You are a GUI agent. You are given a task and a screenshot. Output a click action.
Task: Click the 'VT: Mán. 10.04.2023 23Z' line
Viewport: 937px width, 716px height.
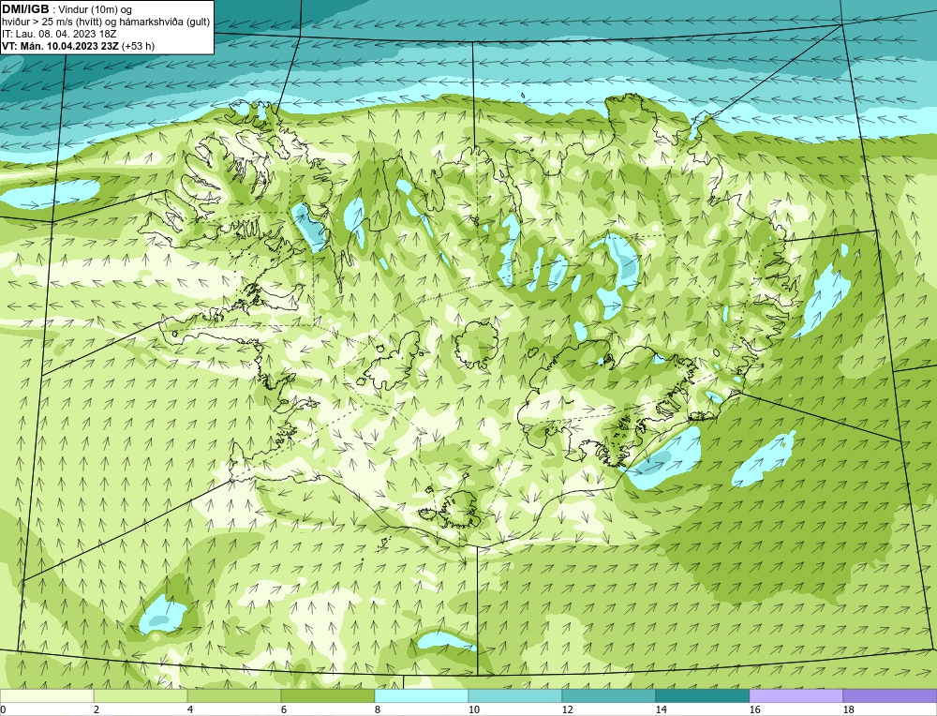(62, 46)
